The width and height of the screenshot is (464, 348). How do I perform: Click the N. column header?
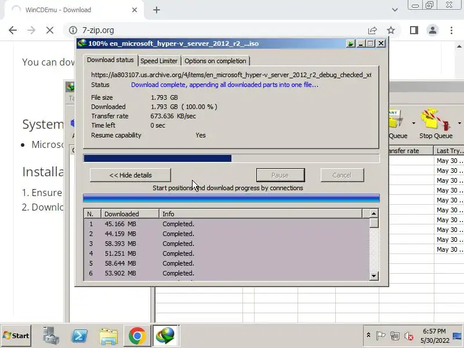click(93, 213)
